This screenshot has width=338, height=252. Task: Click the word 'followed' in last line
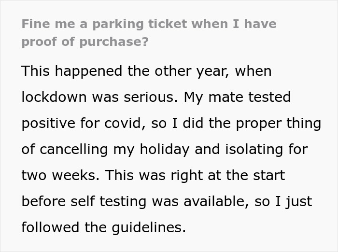click(51, 227)
